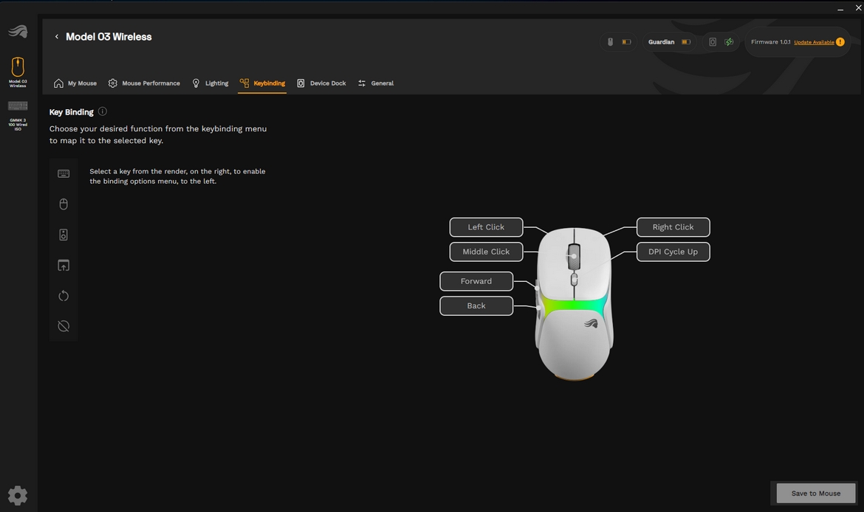
Task: Click the reset binding circular arrow icon
Action: coord(64,296)
